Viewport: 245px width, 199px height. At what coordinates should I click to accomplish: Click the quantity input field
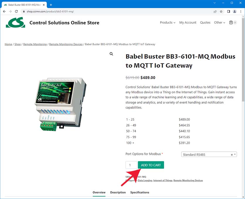tap(131, 165)
